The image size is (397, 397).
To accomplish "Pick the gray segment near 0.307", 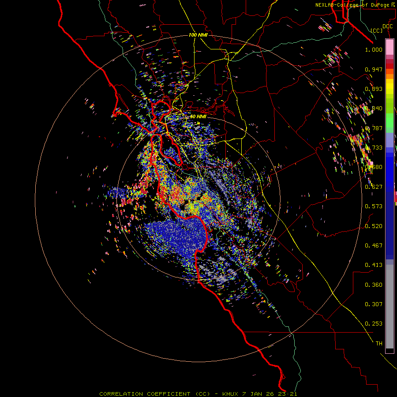I will [390, 309].
